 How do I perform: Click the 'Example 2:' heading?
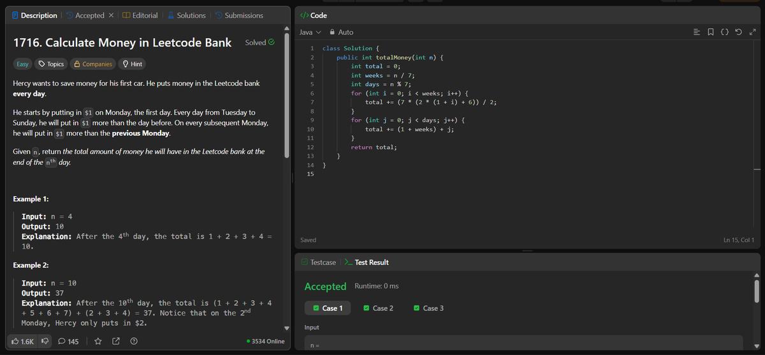[x=31, y=264]
